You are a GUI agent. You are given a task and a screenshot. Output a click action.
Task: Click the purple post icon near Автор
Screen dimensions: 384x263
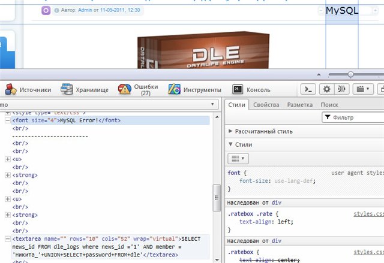[x=46, y=11]
